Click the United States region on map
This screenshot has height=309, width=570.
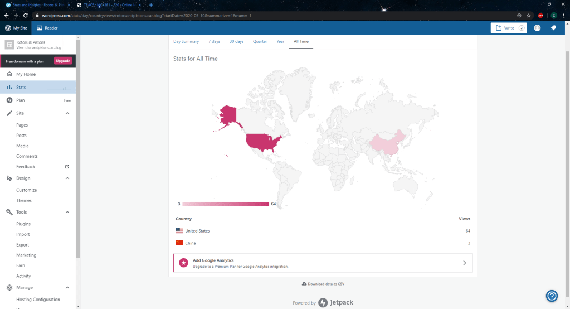tap(263, 142)
